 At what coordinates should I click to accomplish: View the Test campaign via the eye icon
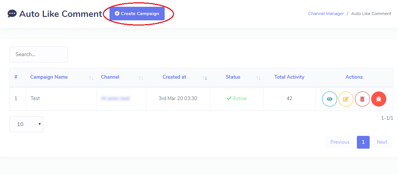pyautogui.click(x=330, y=99)
